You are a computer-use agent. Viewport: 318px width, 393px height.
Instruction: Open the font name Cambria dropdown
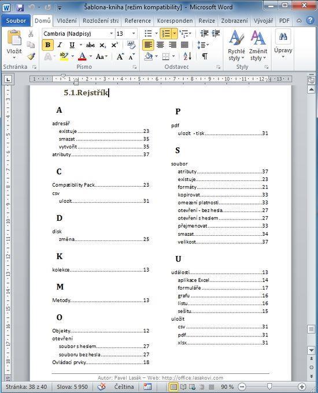[111, 34]
